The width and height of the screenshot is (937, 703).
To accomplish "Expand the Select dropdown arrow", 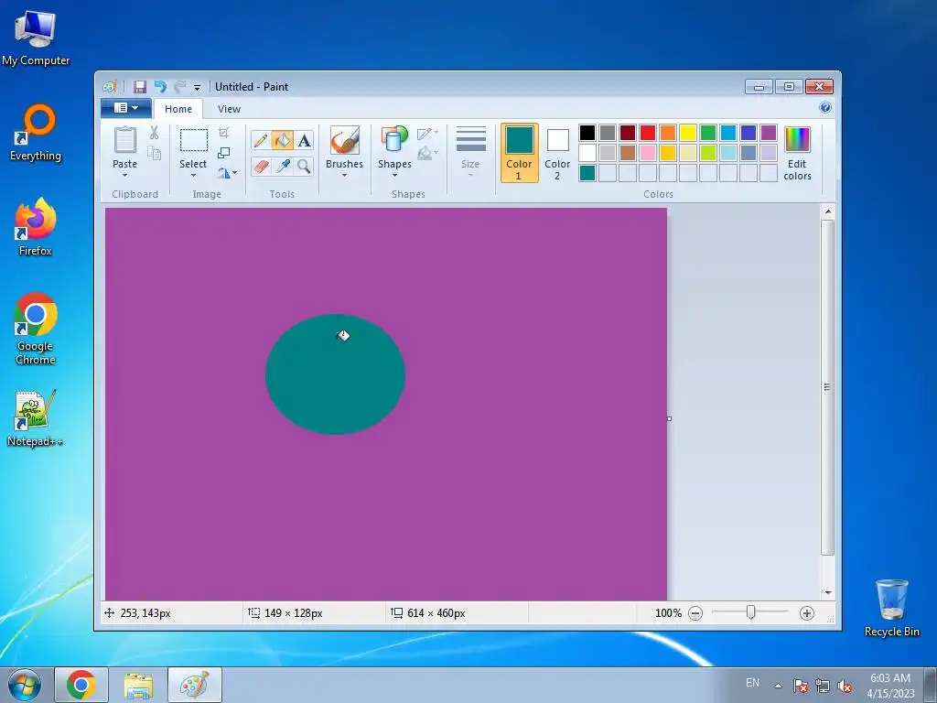I will point(194,175).
